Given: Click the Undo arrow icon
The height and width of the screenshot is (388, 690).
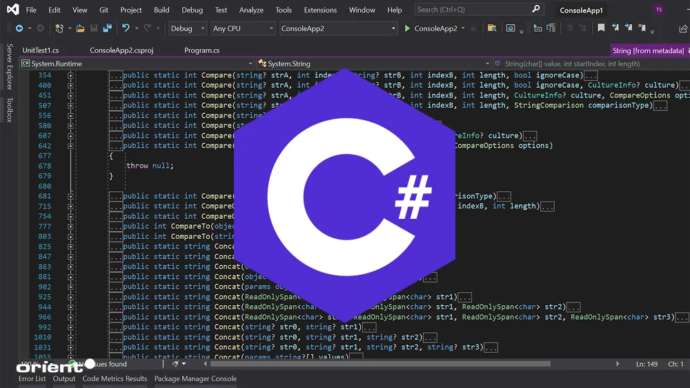Looking at the screenshot, I should 126,28.
